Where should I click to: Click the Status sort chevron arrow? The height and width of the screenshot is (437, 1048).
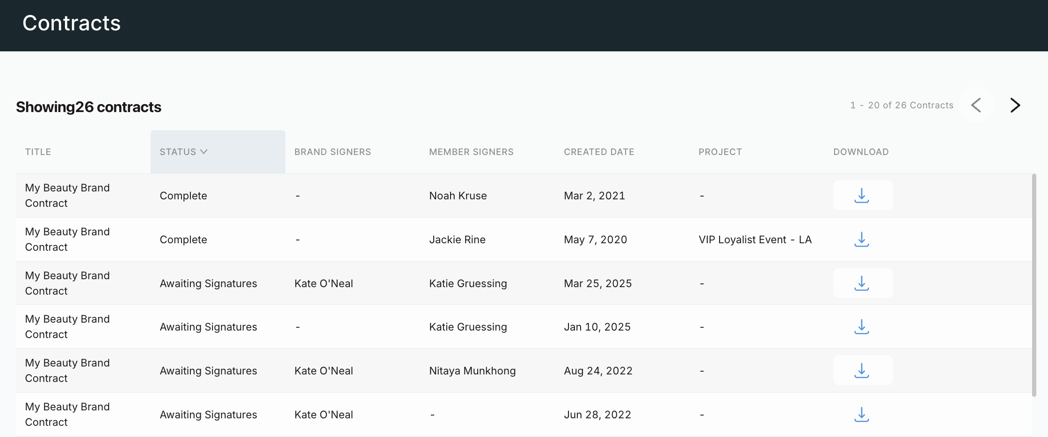click(204, 152)
